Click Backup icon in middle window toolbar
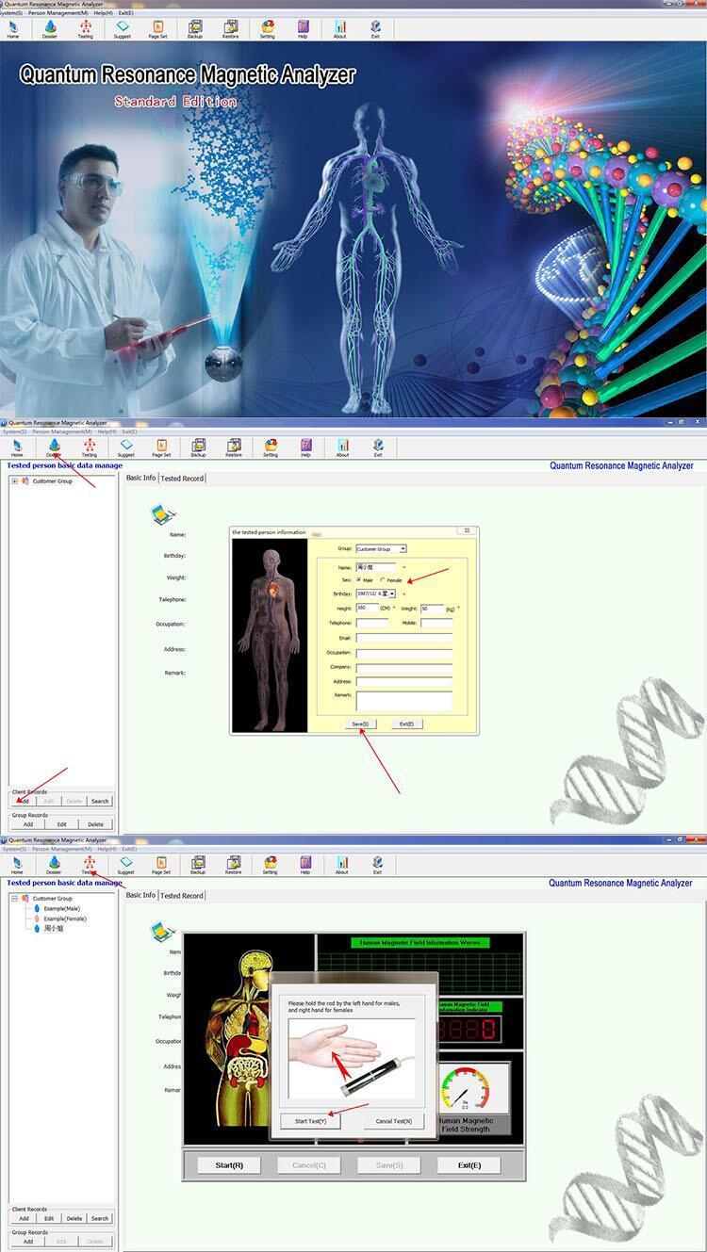The height and width of the screenshot is (1252, 707). (198, 447)
